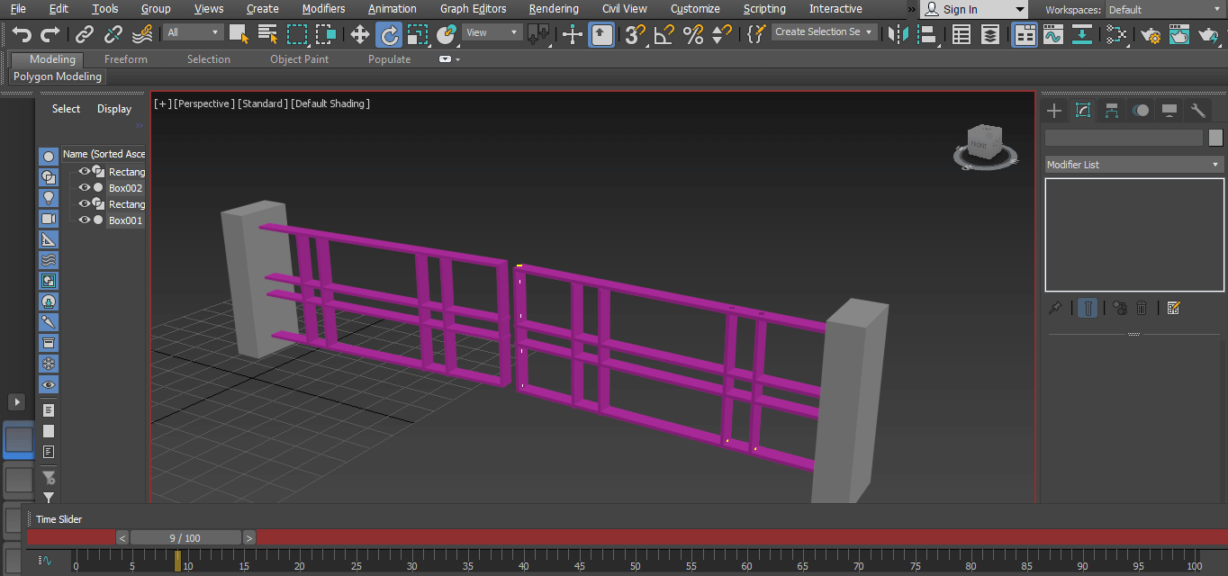Click the time slider 9 / 100 handle
The height and width of the screenshot is (576, 1228).
[185, 538]
